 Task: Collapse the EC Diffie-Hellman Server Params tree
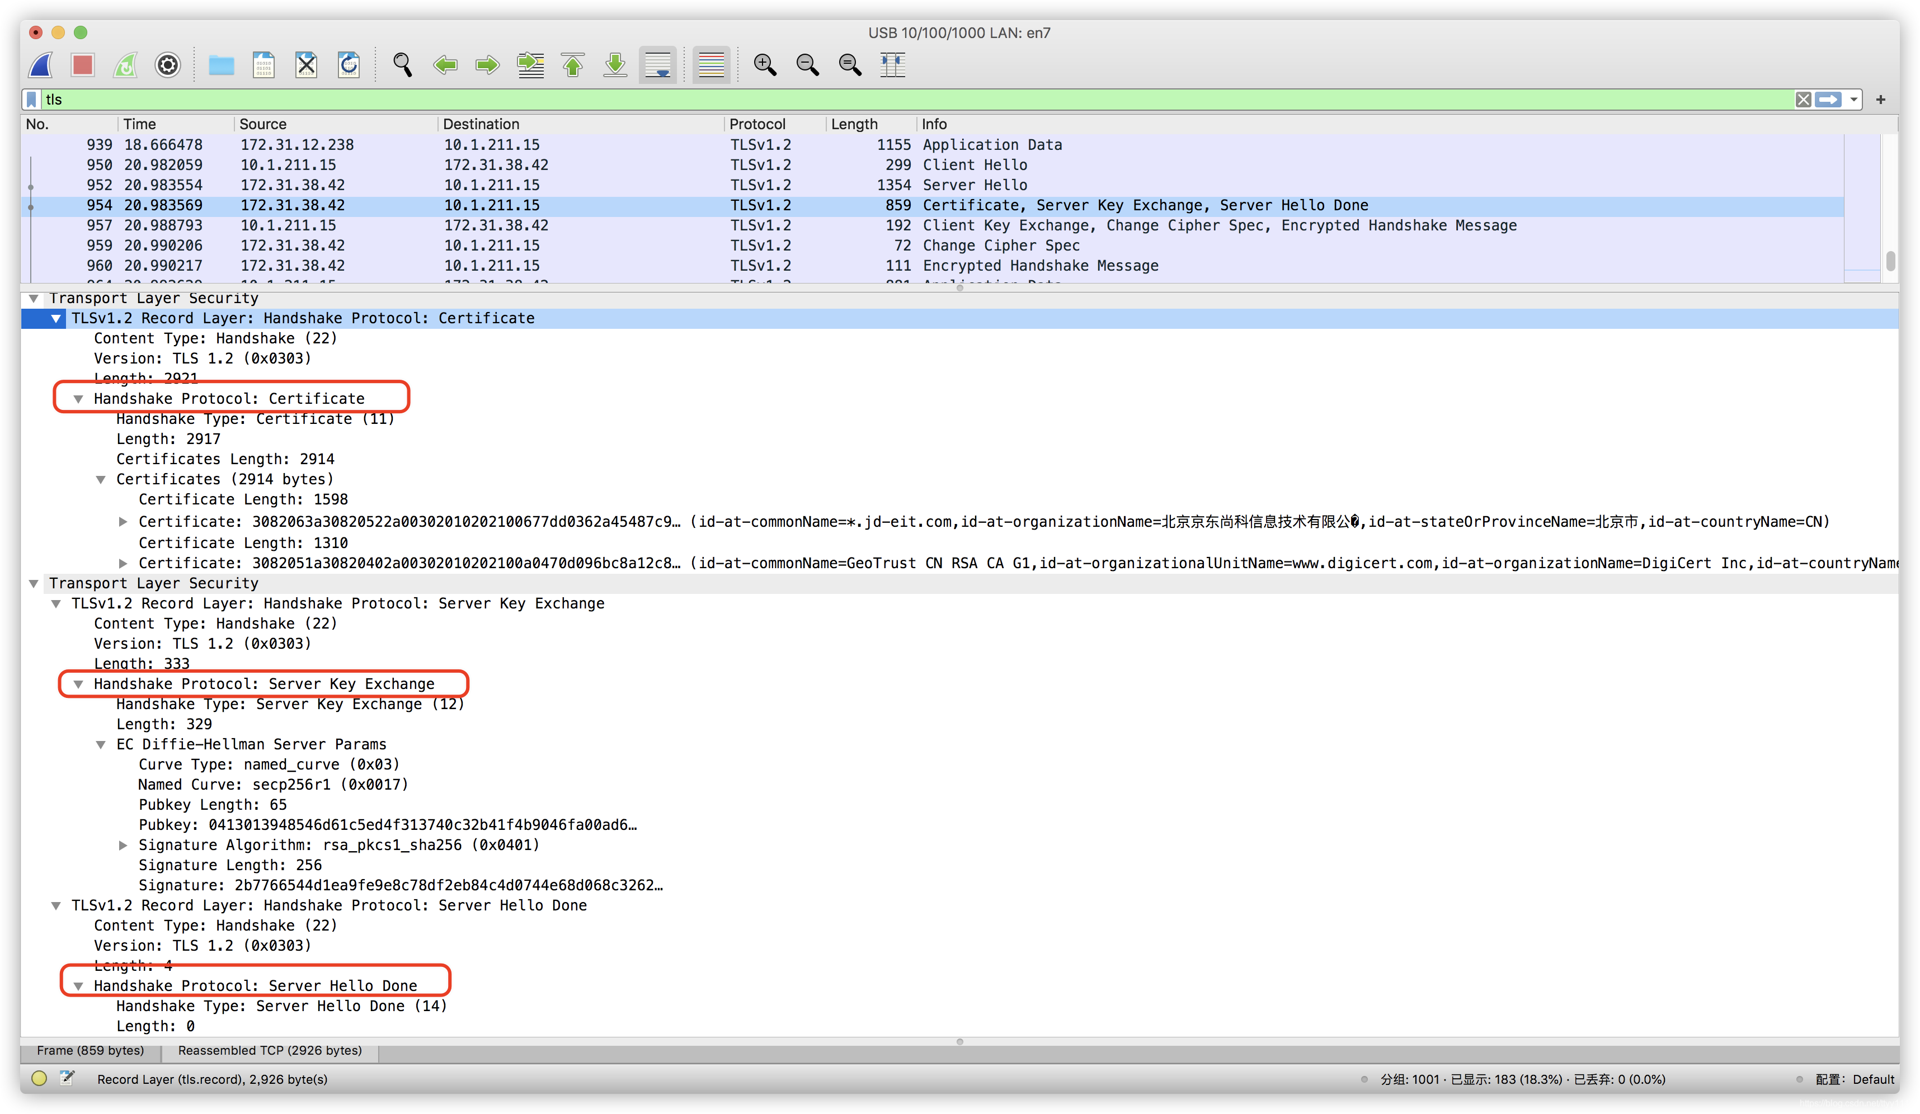101,744
